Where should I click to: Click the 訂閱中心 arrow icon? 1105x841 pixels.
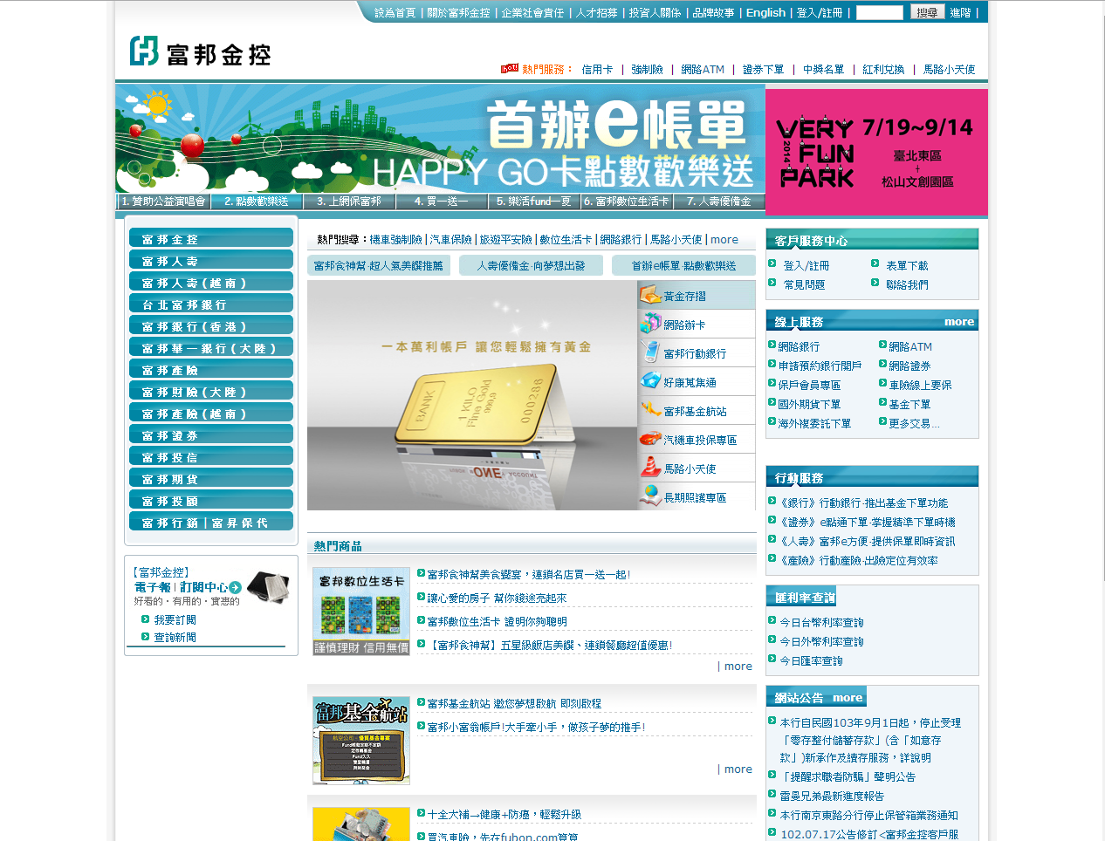[x=235, y=588]
